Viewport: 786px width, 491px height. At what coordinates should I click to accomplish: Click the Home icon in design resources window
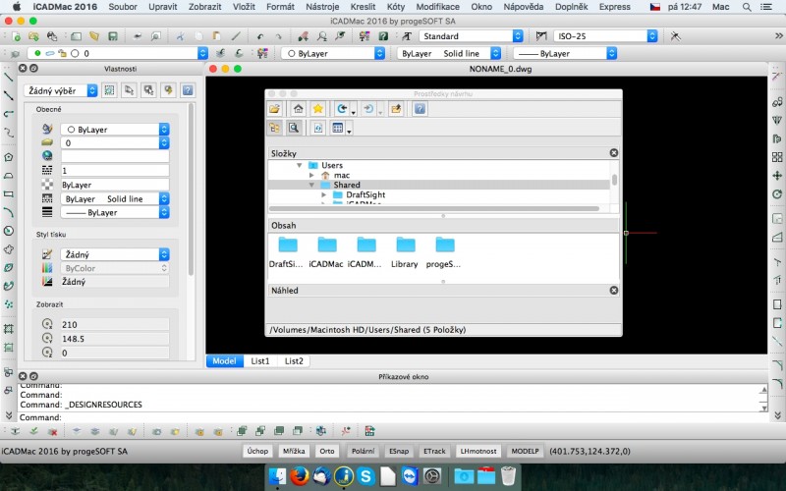(x=299, y=109)
